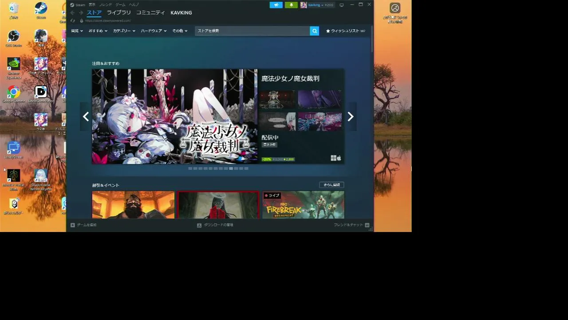Click the さらに閲覧 button
This screenshot has height=320, width=568.
[331, 185]
